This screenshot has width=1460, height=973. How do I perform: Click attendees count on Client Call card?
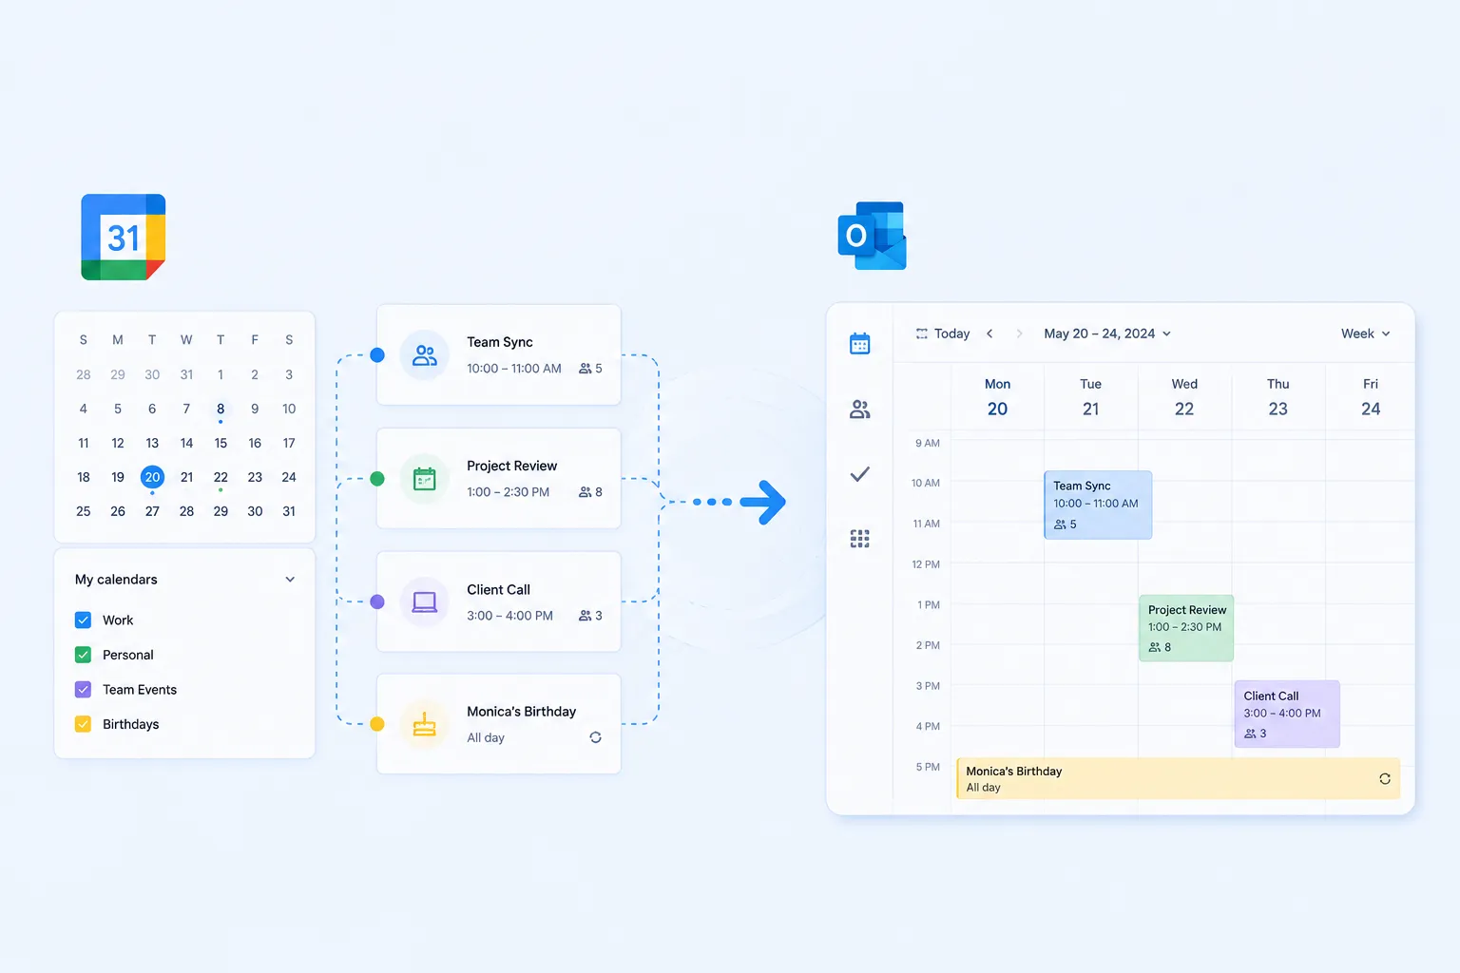590,616
